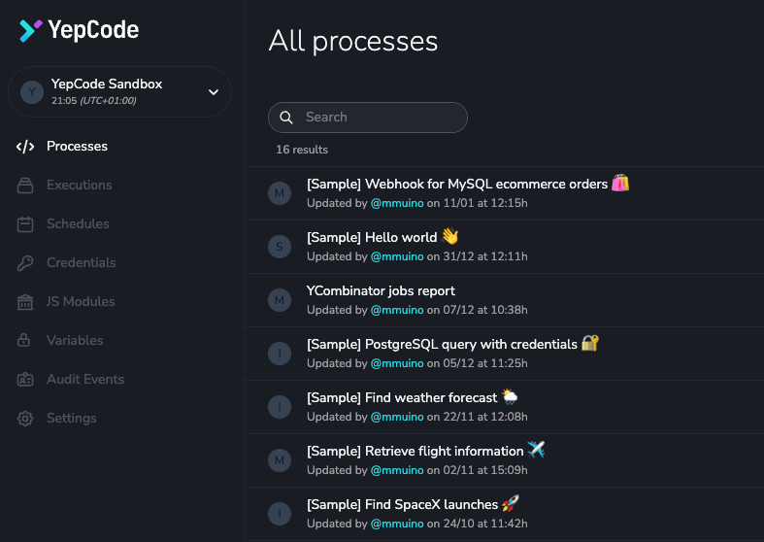Image resolution: width=764 pixels, height=542 pixels.
Task: Click the Audit Events ID card icon
Action: click(x=25, y=379)
